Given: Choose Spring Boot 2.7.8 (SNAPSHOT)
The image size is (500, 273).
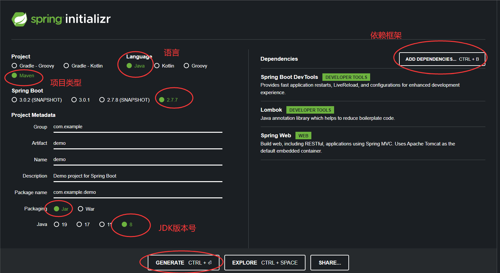Looking at the screenshot, I should click(125, 100).
